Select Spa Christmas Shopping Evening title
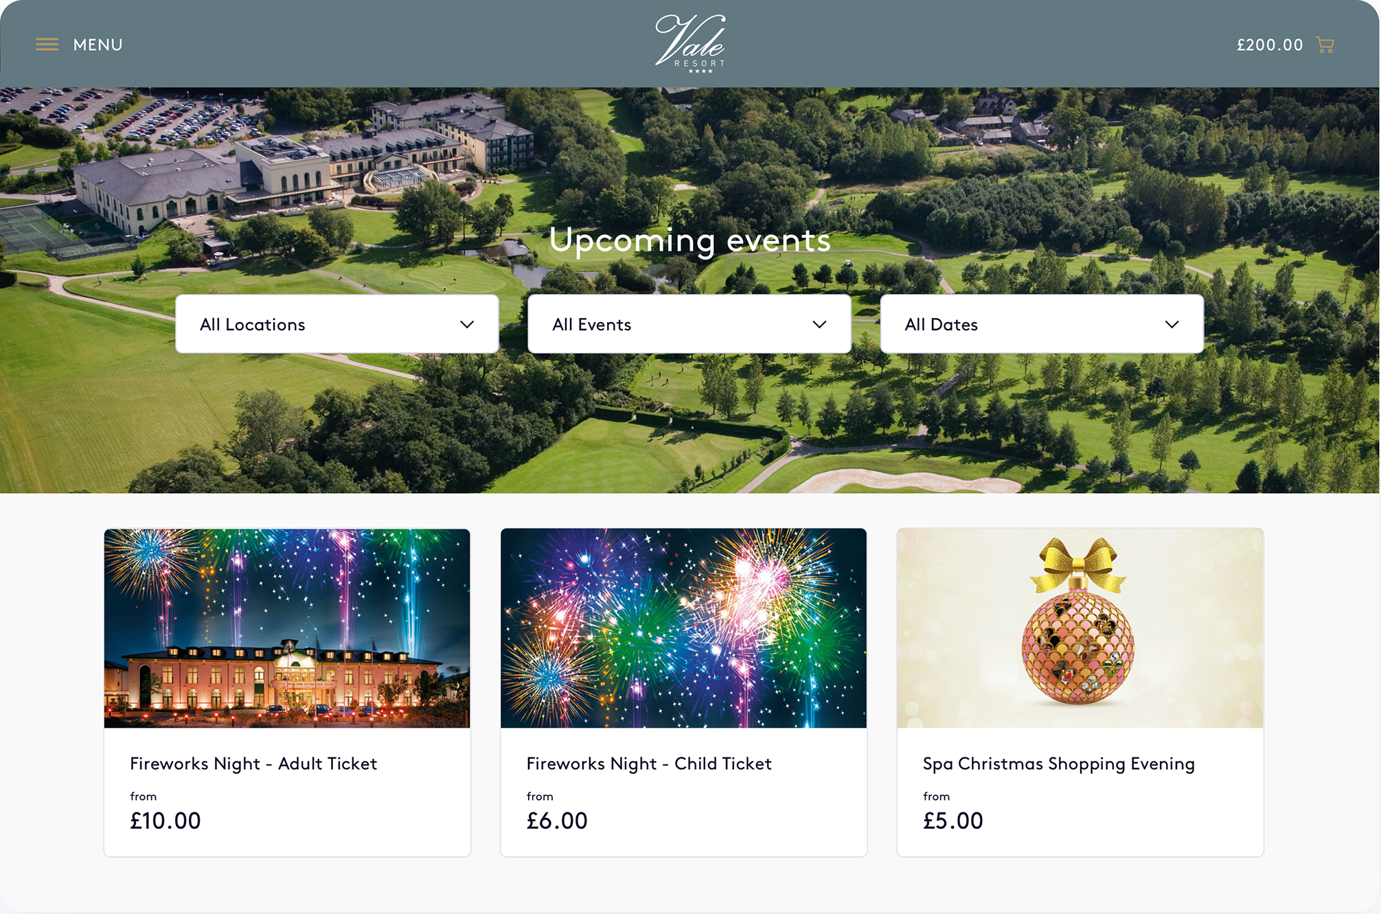The height and width of the screenshot is (914, 1381). pos(1059,764)
